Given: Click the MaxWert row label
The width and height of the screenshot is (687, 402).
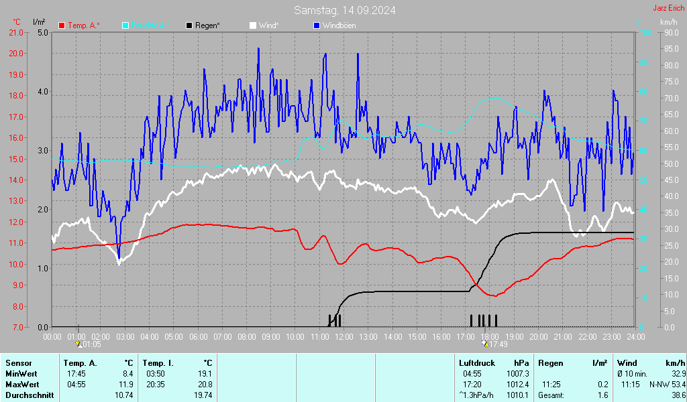Looking at the screenshot, I should [x=21, y=385].
